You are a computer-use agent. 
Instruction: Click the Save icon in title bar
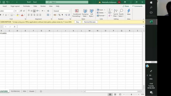point(4,2)
